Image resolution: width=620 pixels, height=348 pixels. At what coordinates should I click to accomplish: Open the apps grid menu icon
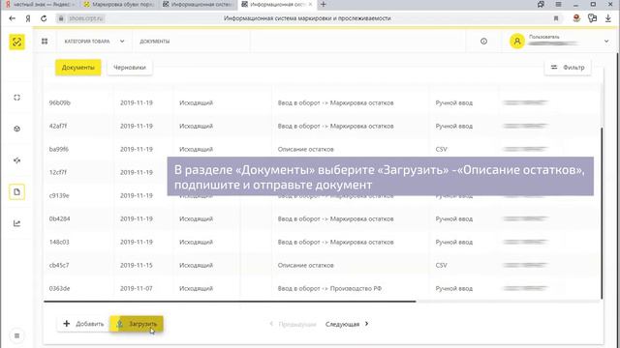[x=45, y=41]
